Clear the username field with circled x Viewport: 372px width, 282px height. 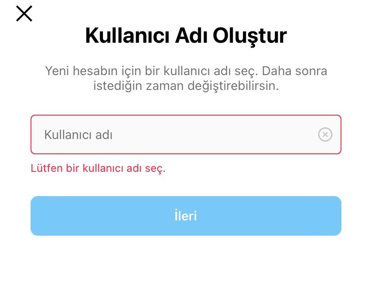pyautogui.click(x=325, y=134)
